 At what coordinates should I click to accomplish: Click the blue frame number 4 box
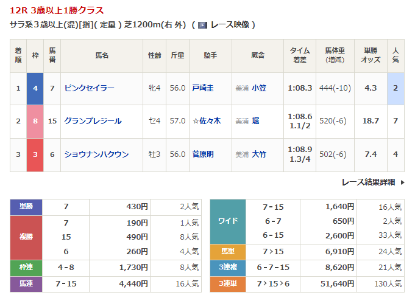click(35, 88)
